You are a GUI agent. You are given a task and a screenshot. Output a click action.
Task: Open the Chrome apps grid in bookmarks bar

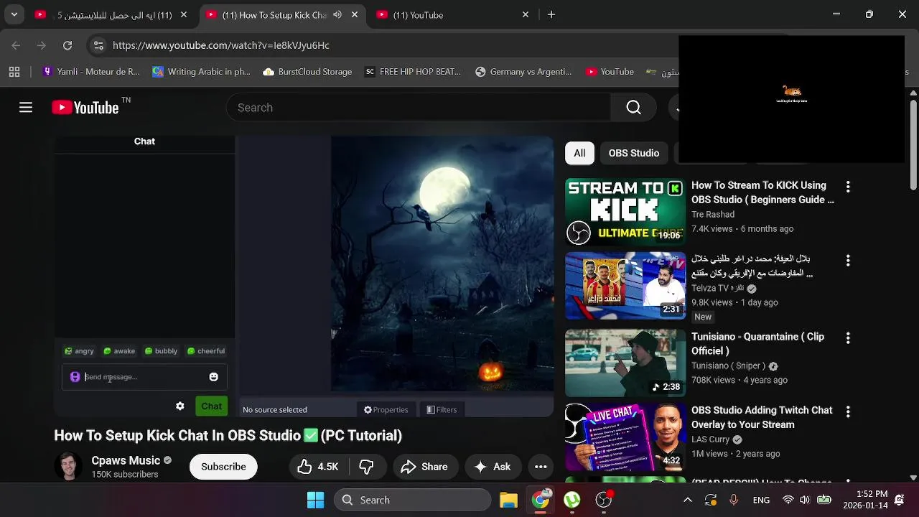pos(14,72)
